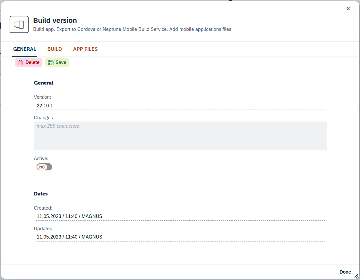360x280 pixels.
Task: Click the trash icon on Delete button
Action: (20, 62)
